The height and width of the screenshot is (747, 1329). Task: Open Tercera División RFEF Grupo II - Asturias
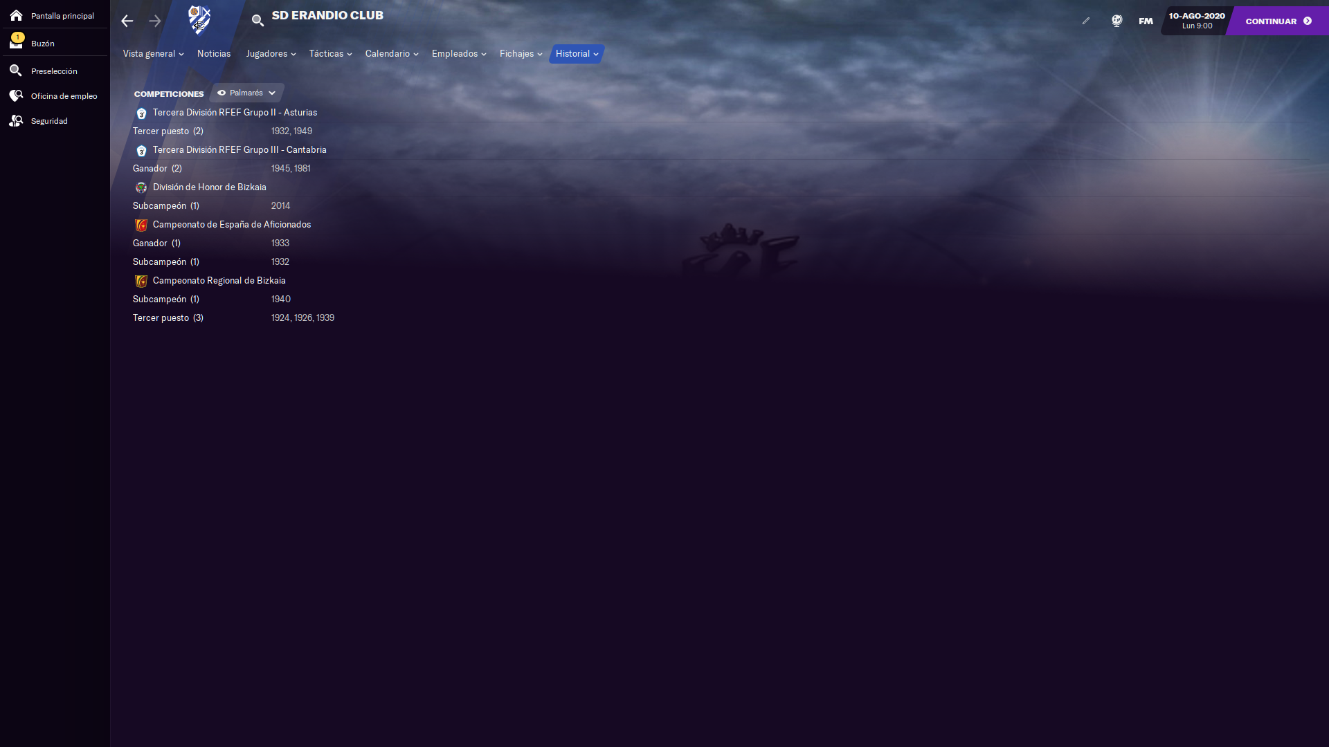tap(235, 113)
